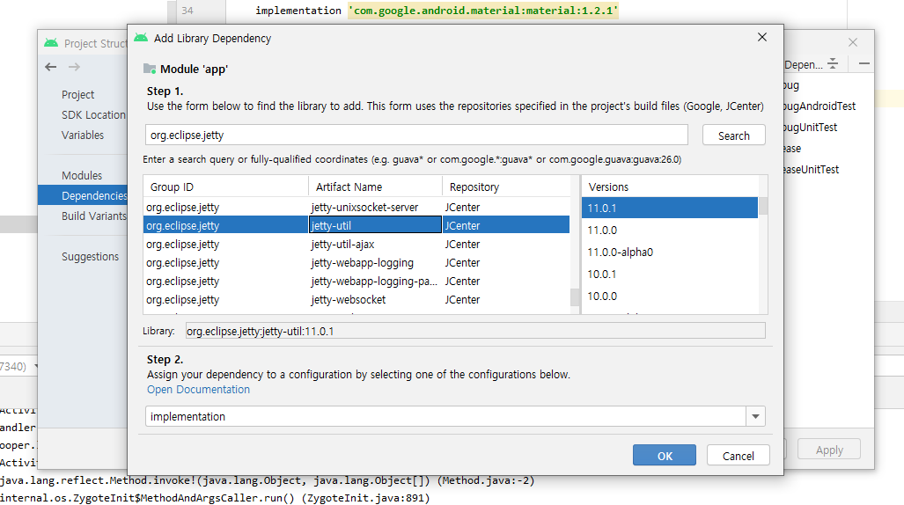904x505 pixels.
Task: Choose version 11.0.0
Action: point(670,230)
